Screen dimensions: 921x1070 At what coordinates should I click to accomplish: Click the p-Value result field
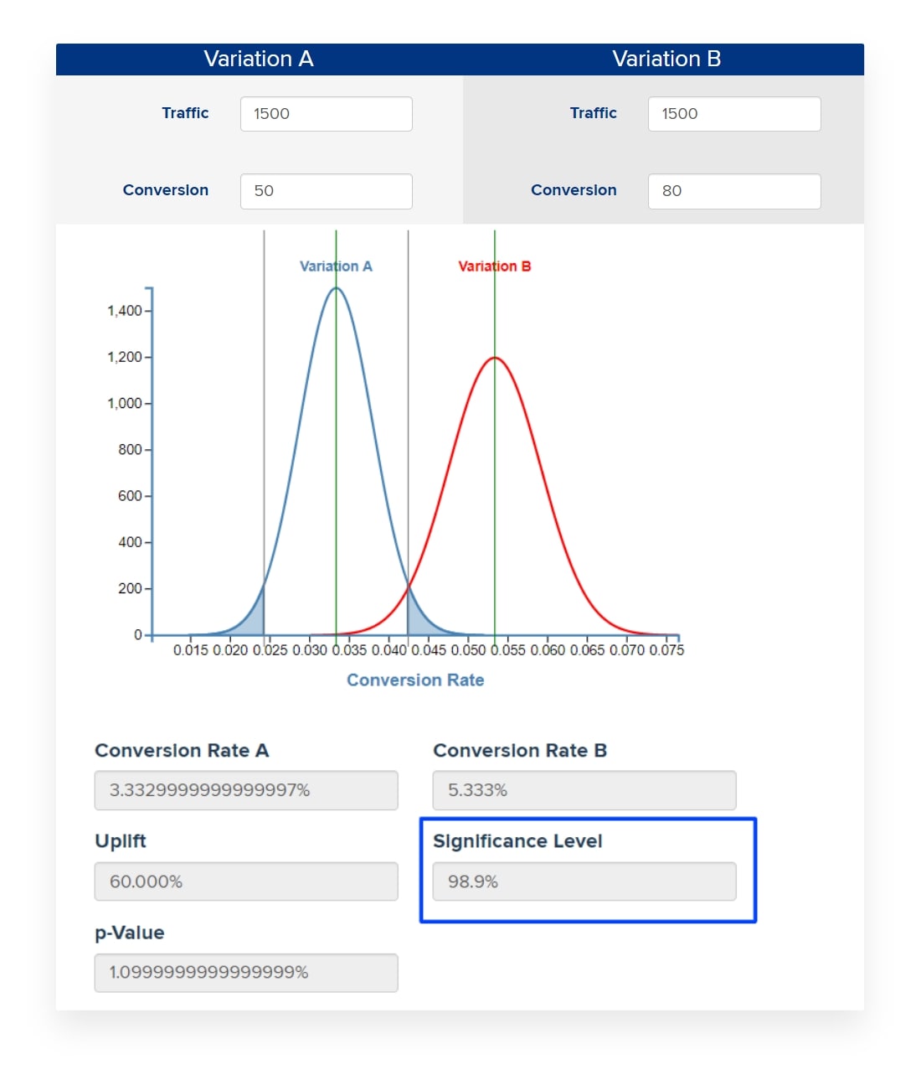point(245,973)
